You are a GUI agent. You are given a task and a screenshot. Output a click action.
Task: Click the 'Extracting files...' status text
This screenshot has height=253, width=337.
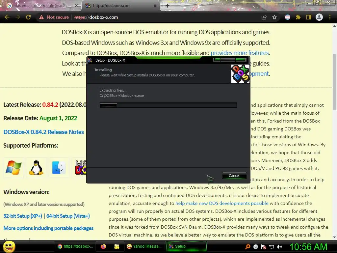[x=113, y=90]
